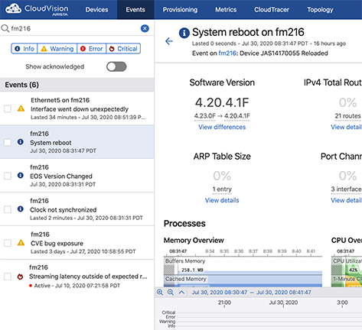Click View details under Port Channel

346,200
